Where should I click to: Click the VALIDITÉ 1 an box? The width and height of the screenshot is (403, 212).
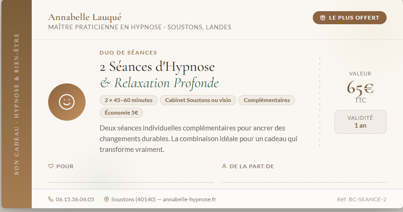click(360, 122)
